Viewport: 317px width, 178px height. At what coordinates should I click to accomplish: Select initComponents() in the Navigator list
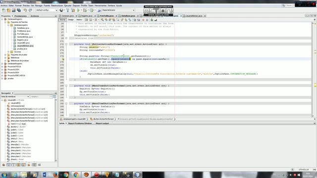pos(18,106)
